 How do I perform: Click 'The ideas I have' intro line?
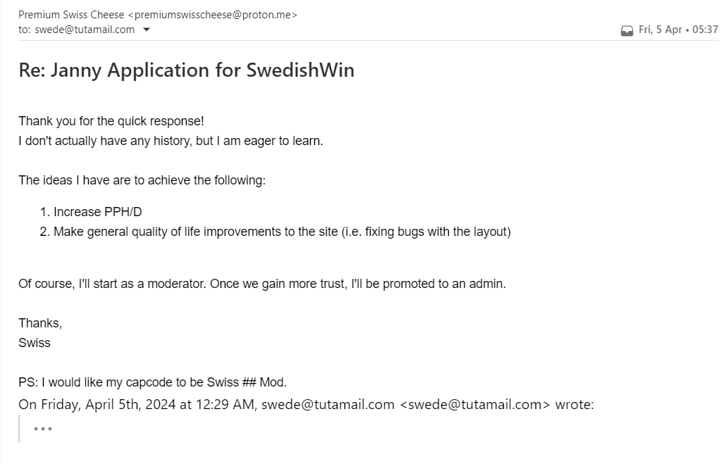[x=142, y=180]
